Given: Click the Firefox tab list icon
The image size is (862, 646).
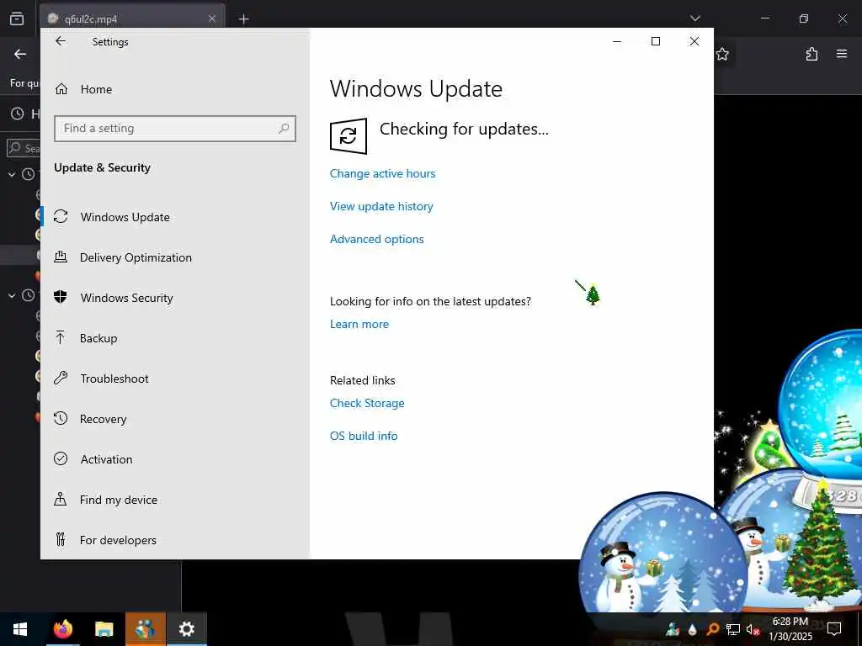Looking at the screenshot, I should tap(17, 19).
